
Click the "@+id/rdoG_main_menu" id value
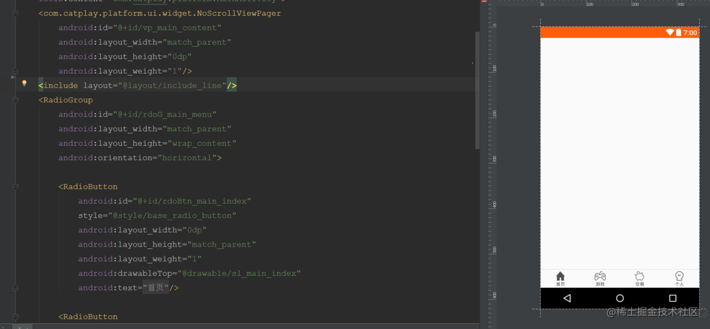pos(164,114)
